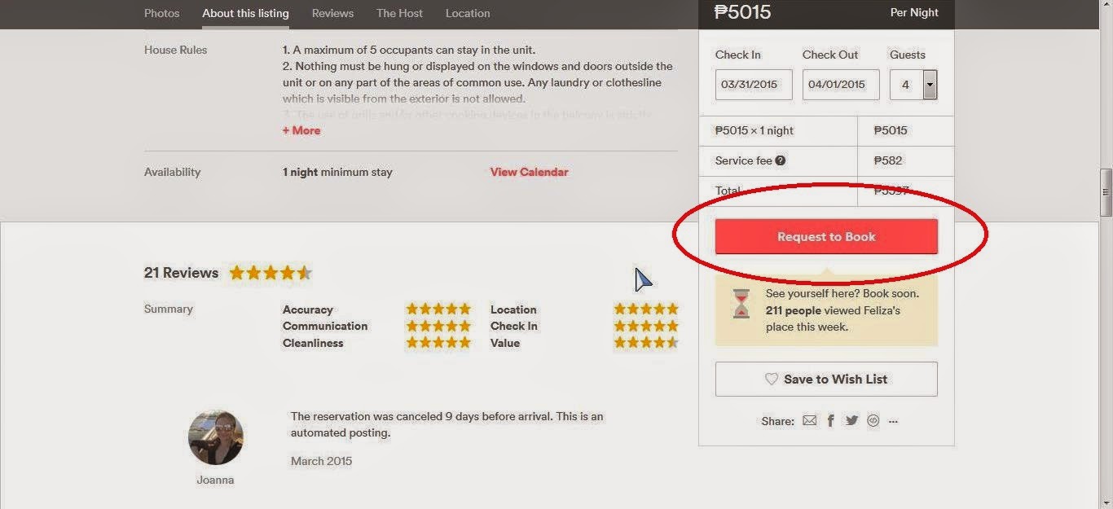Go to the Location tab
Image resolution: width=1113 pixels, height=509 pixels.
tap(468, 13)
